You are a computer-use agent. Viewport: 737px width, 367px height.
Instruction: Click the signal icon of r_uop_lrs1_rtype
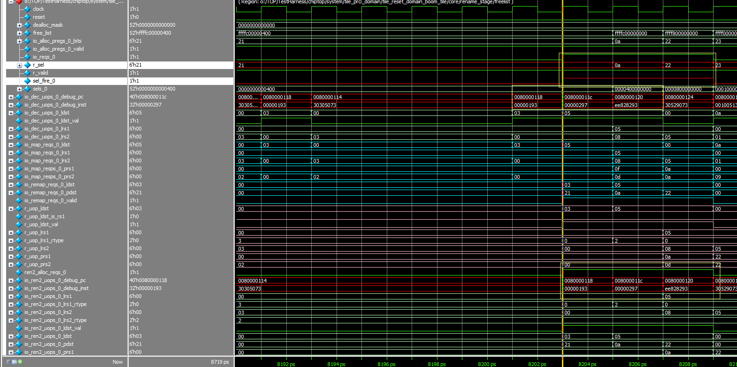pyautogui.click(x=19, y=240)
